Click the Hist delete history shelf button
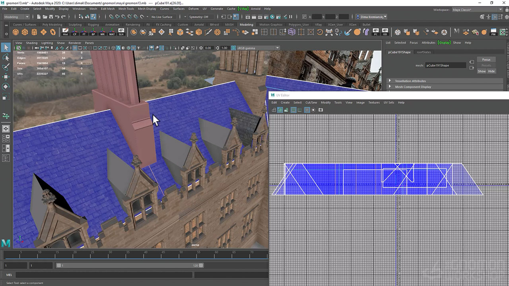The width and height of the screenshot is (509, 286). coord(65,32)
